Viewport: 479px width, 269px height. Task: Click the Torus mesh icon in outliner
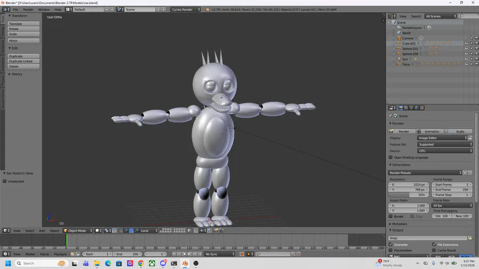[x=399, y=64]
